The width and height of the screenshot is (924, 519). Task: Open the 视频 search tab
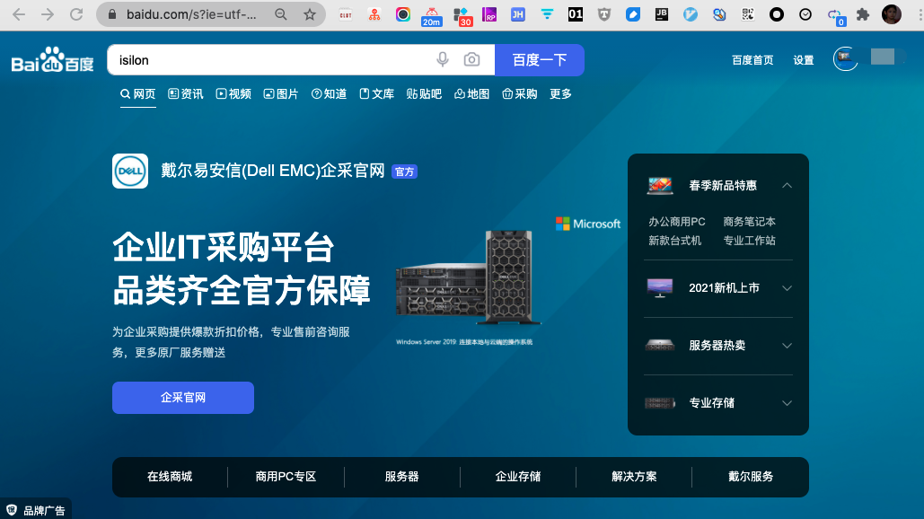(233, 93)
